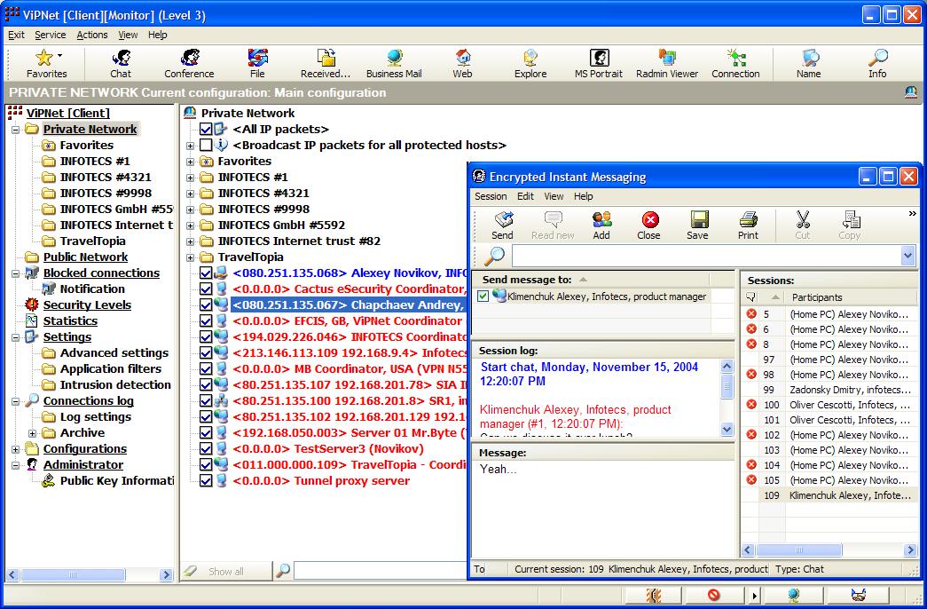Click the messaging search magnifier icon
Screen dimensions: 927x609
493,257
